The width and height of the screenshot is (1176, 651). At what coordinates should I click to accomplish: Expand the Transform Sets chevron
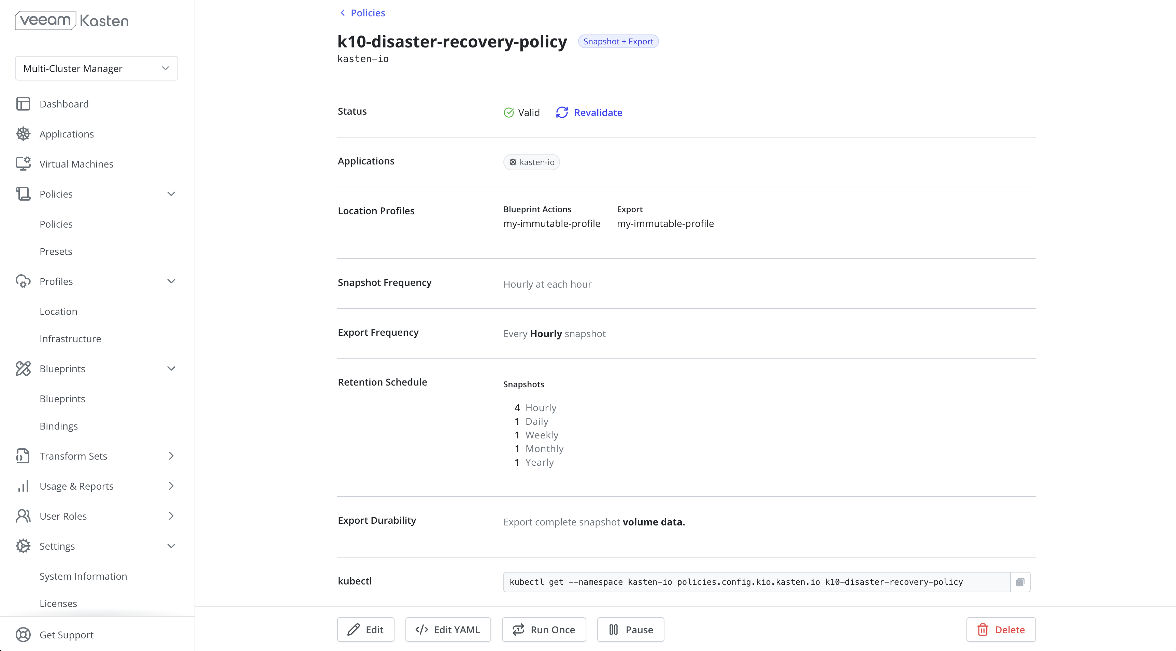coord(171,456)
